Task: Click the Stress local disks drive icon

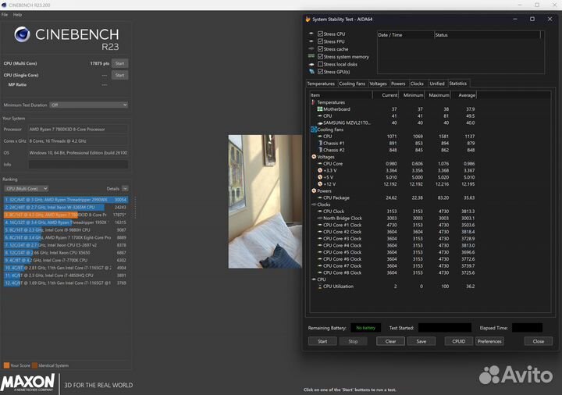Action: tap(311, 64)
